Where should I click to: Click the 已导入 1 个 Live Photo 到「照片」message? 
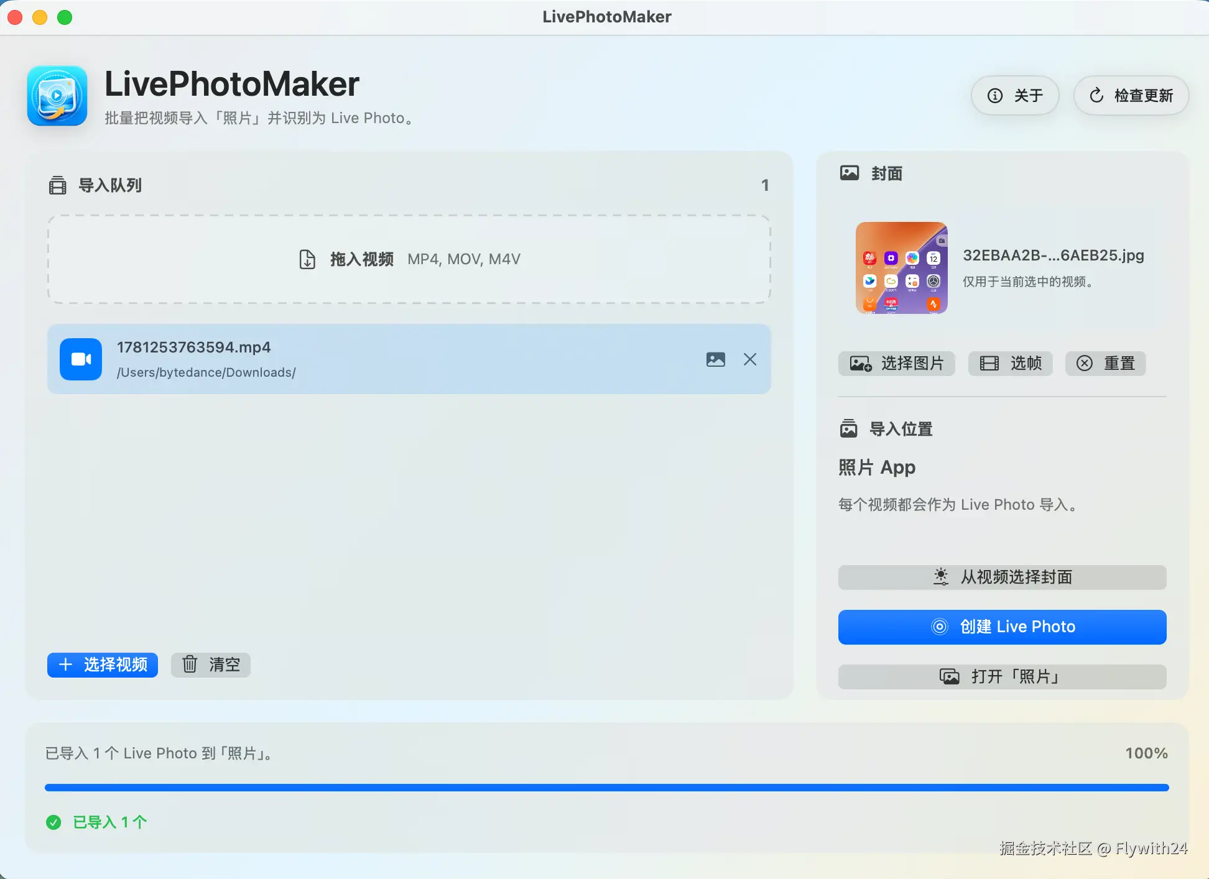pos(159,753)
